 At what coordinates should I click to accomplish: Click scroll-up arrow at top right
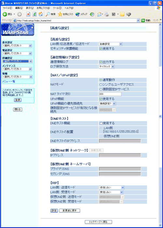[x=160, y=25]
